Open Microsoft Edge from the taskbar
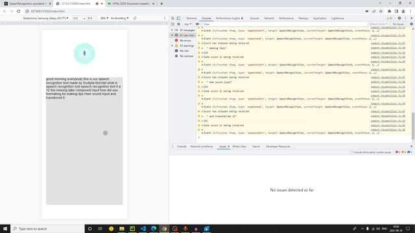415x233 pixels. 154,228
